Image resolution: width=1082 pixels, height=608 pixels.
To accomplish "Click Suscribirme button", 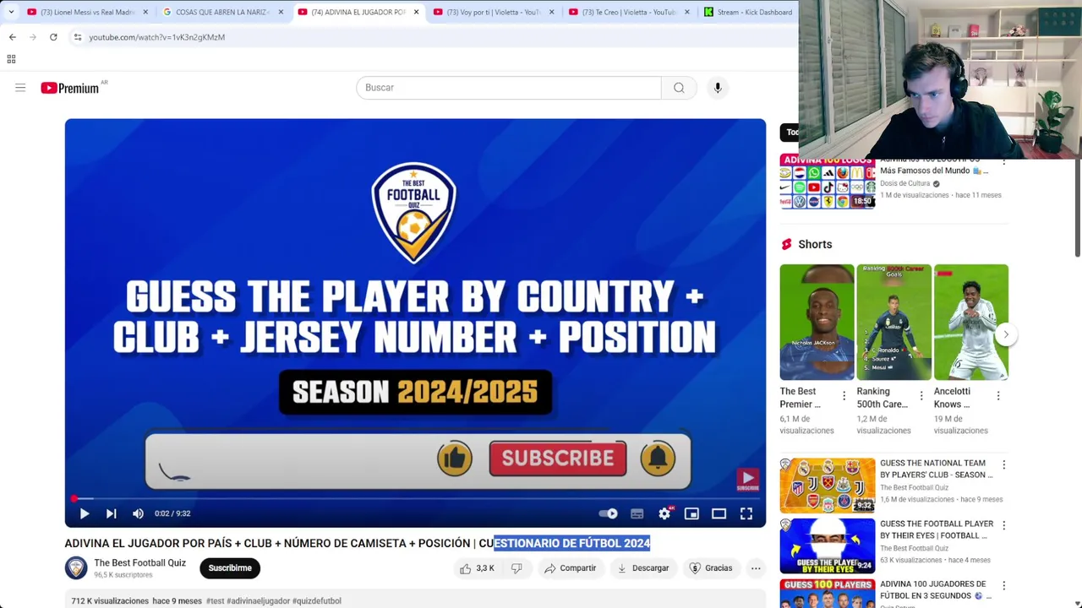I will pos(230,568).
